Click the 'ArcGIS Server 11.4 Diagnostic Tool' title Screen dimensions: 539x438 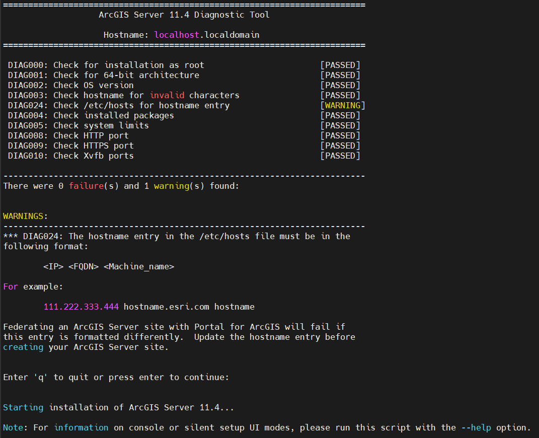coord(184,15)
